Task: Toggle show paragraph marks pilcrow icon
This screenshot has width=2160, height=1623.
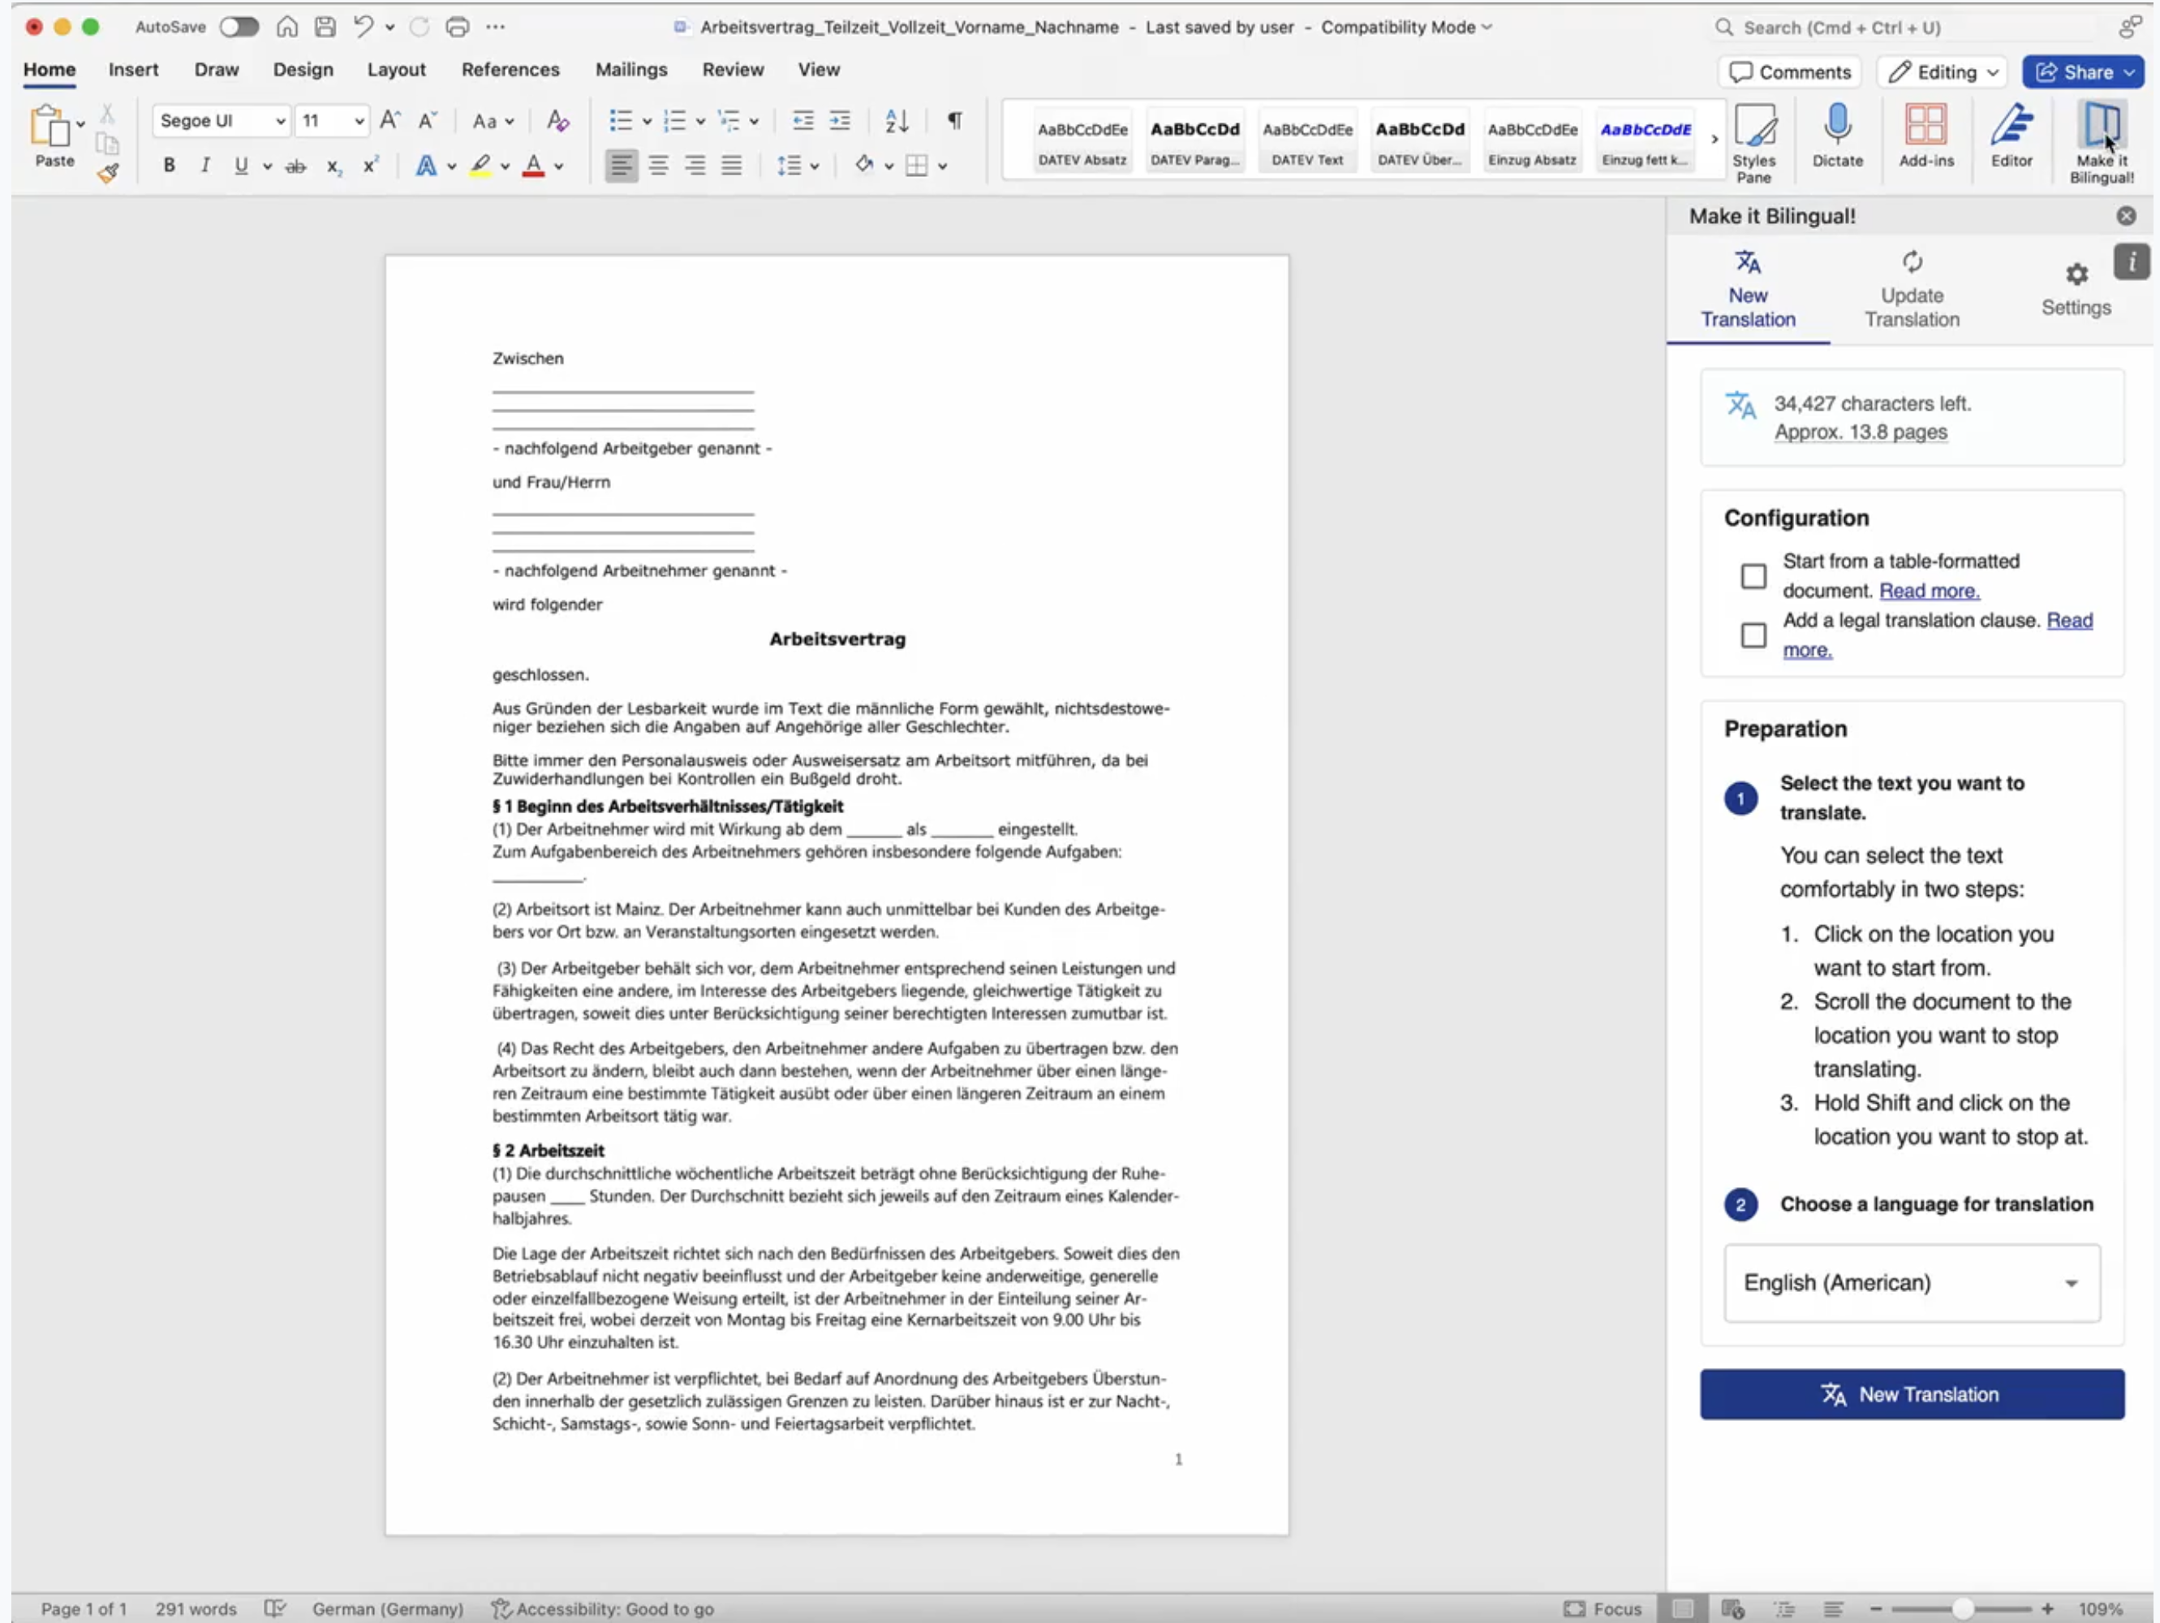Action: (x=954, y=120)
